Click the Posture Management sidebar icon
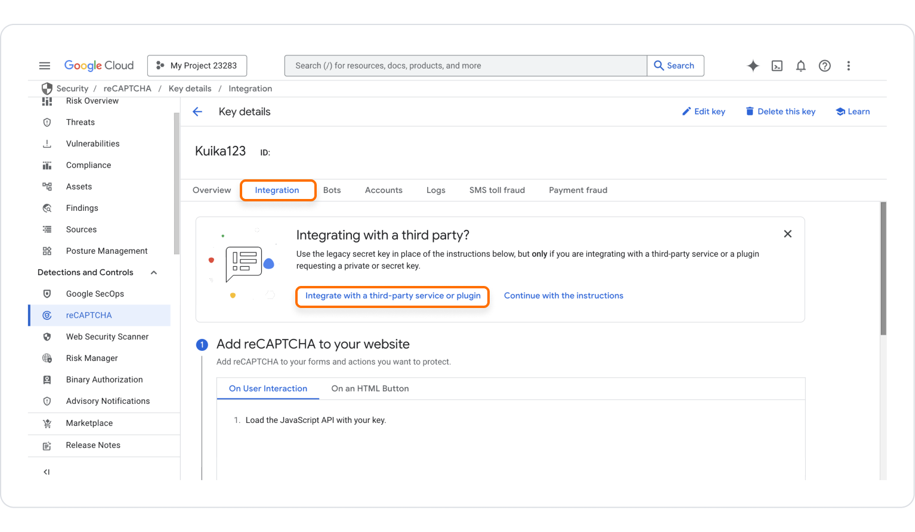The height and width of the screenshot is (532, 915). pos(47,251)
